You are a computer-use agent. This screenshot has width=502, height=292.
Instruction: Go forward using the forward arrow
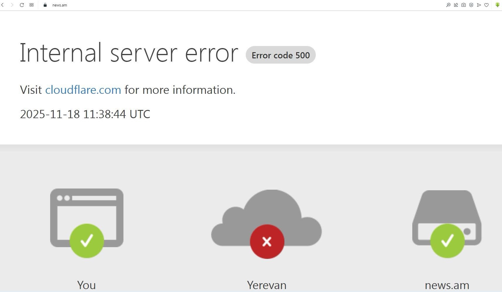pos(12,5)
